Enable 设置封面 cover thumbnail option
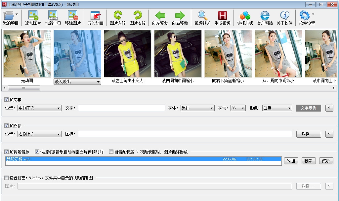The height and width of the screenshot is (201, 339). point(6,178)
